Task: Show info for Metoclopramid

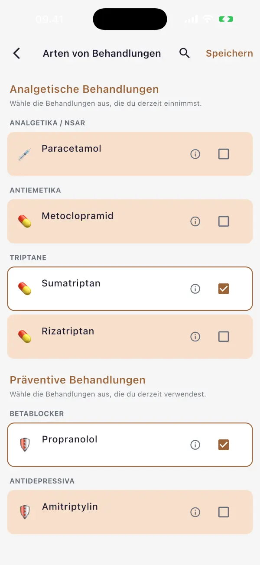Action: (195, 221)
